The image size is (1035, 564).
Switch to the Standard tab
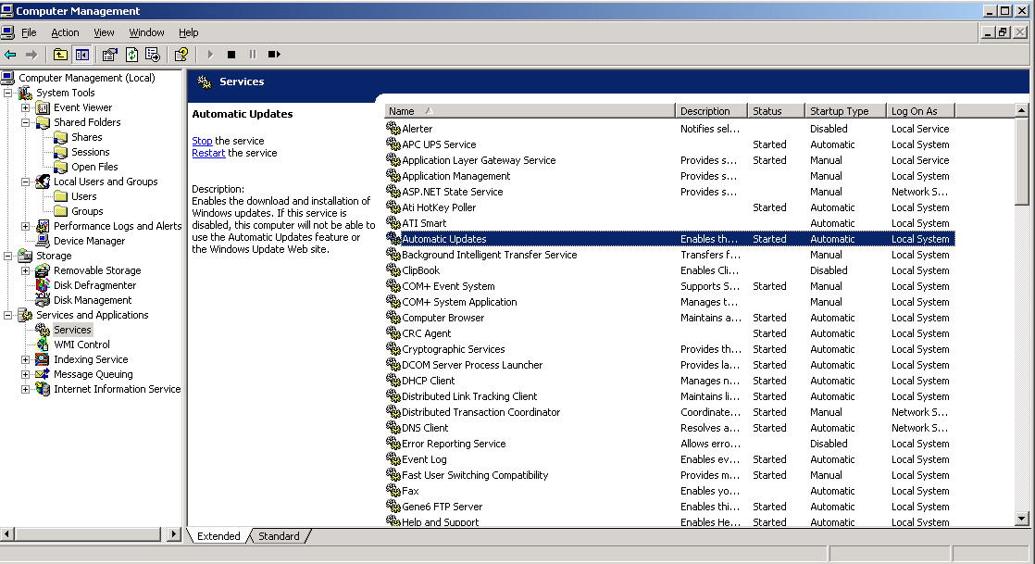(279, 536)
